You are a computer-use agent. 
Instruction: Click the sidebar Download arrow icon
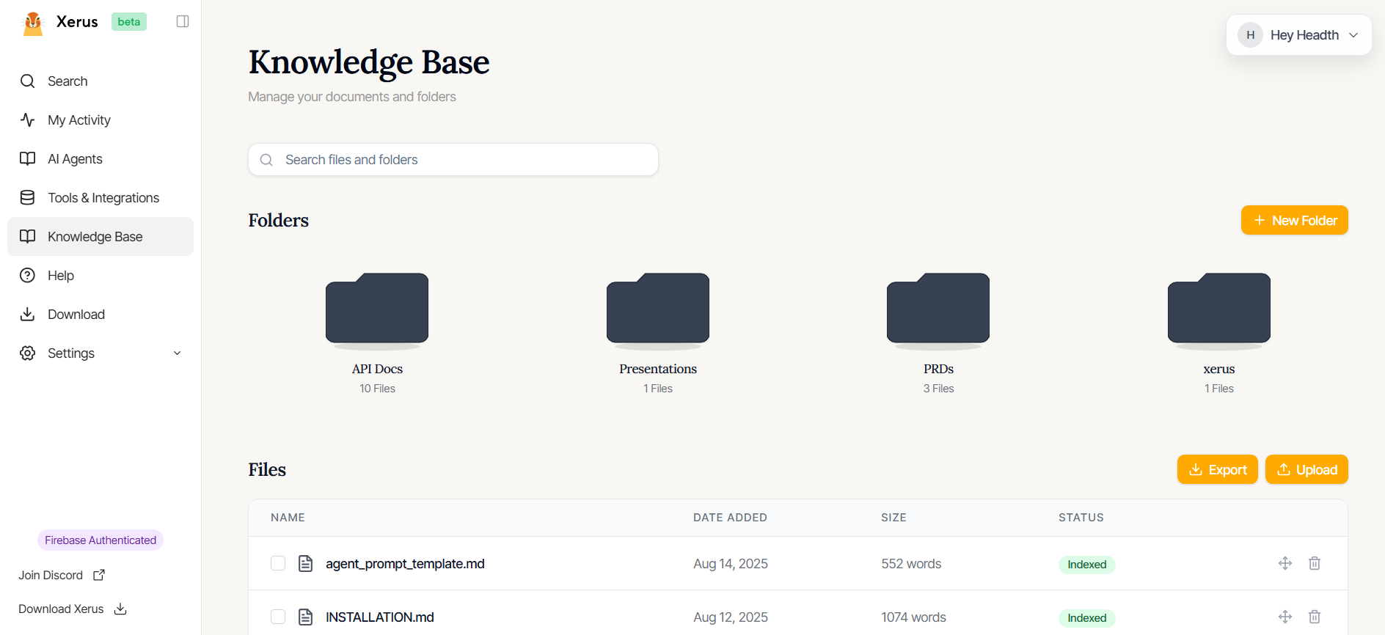tap(28, 315)
